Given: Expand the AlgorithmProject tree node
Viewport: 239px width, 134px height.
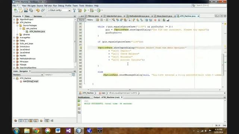Looking at the screenshot, I should pyautogui.click(x=14, y=19).
